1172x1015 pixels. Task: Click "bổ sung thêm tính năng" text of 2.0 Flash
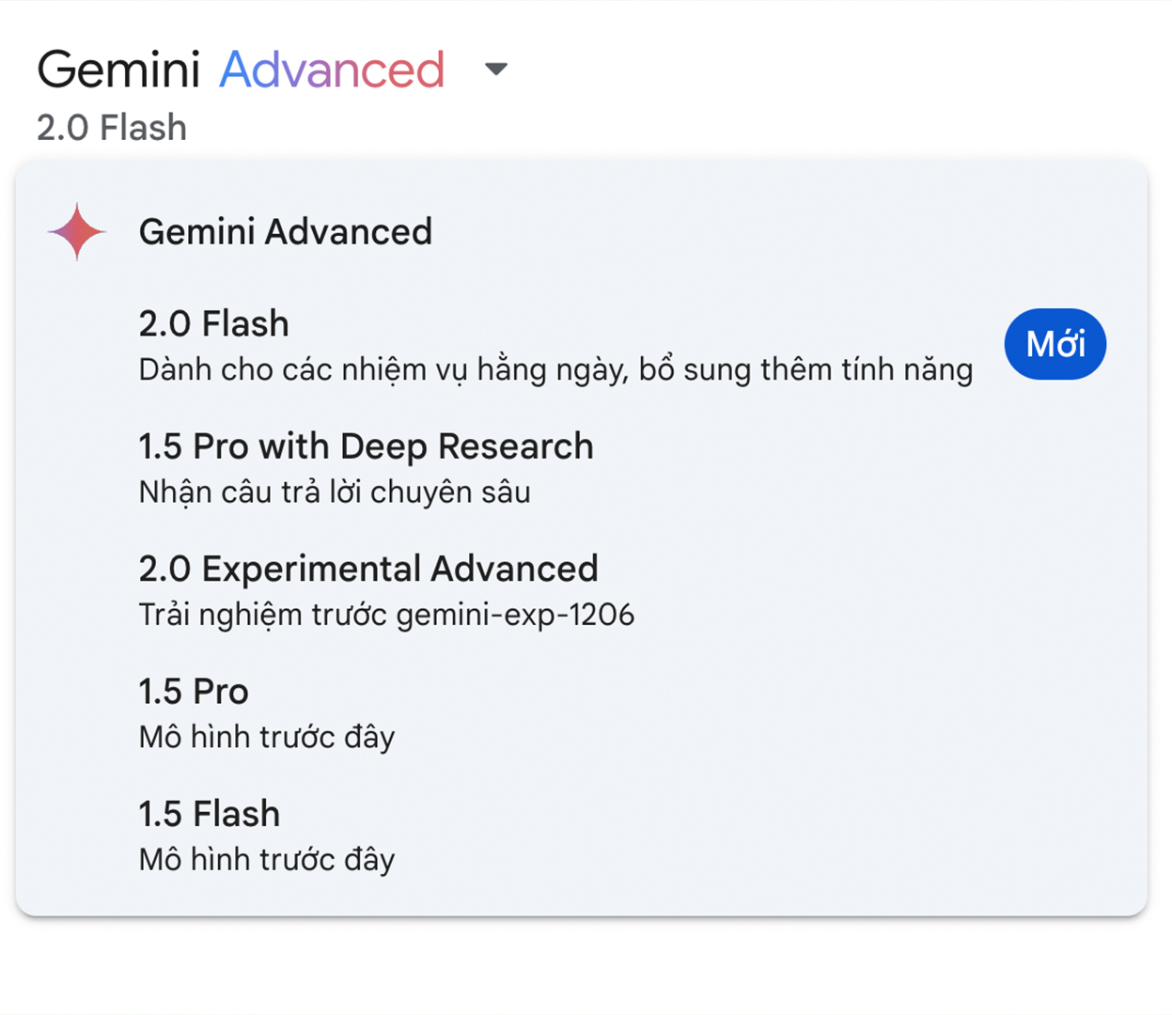[x=805, y=370]
